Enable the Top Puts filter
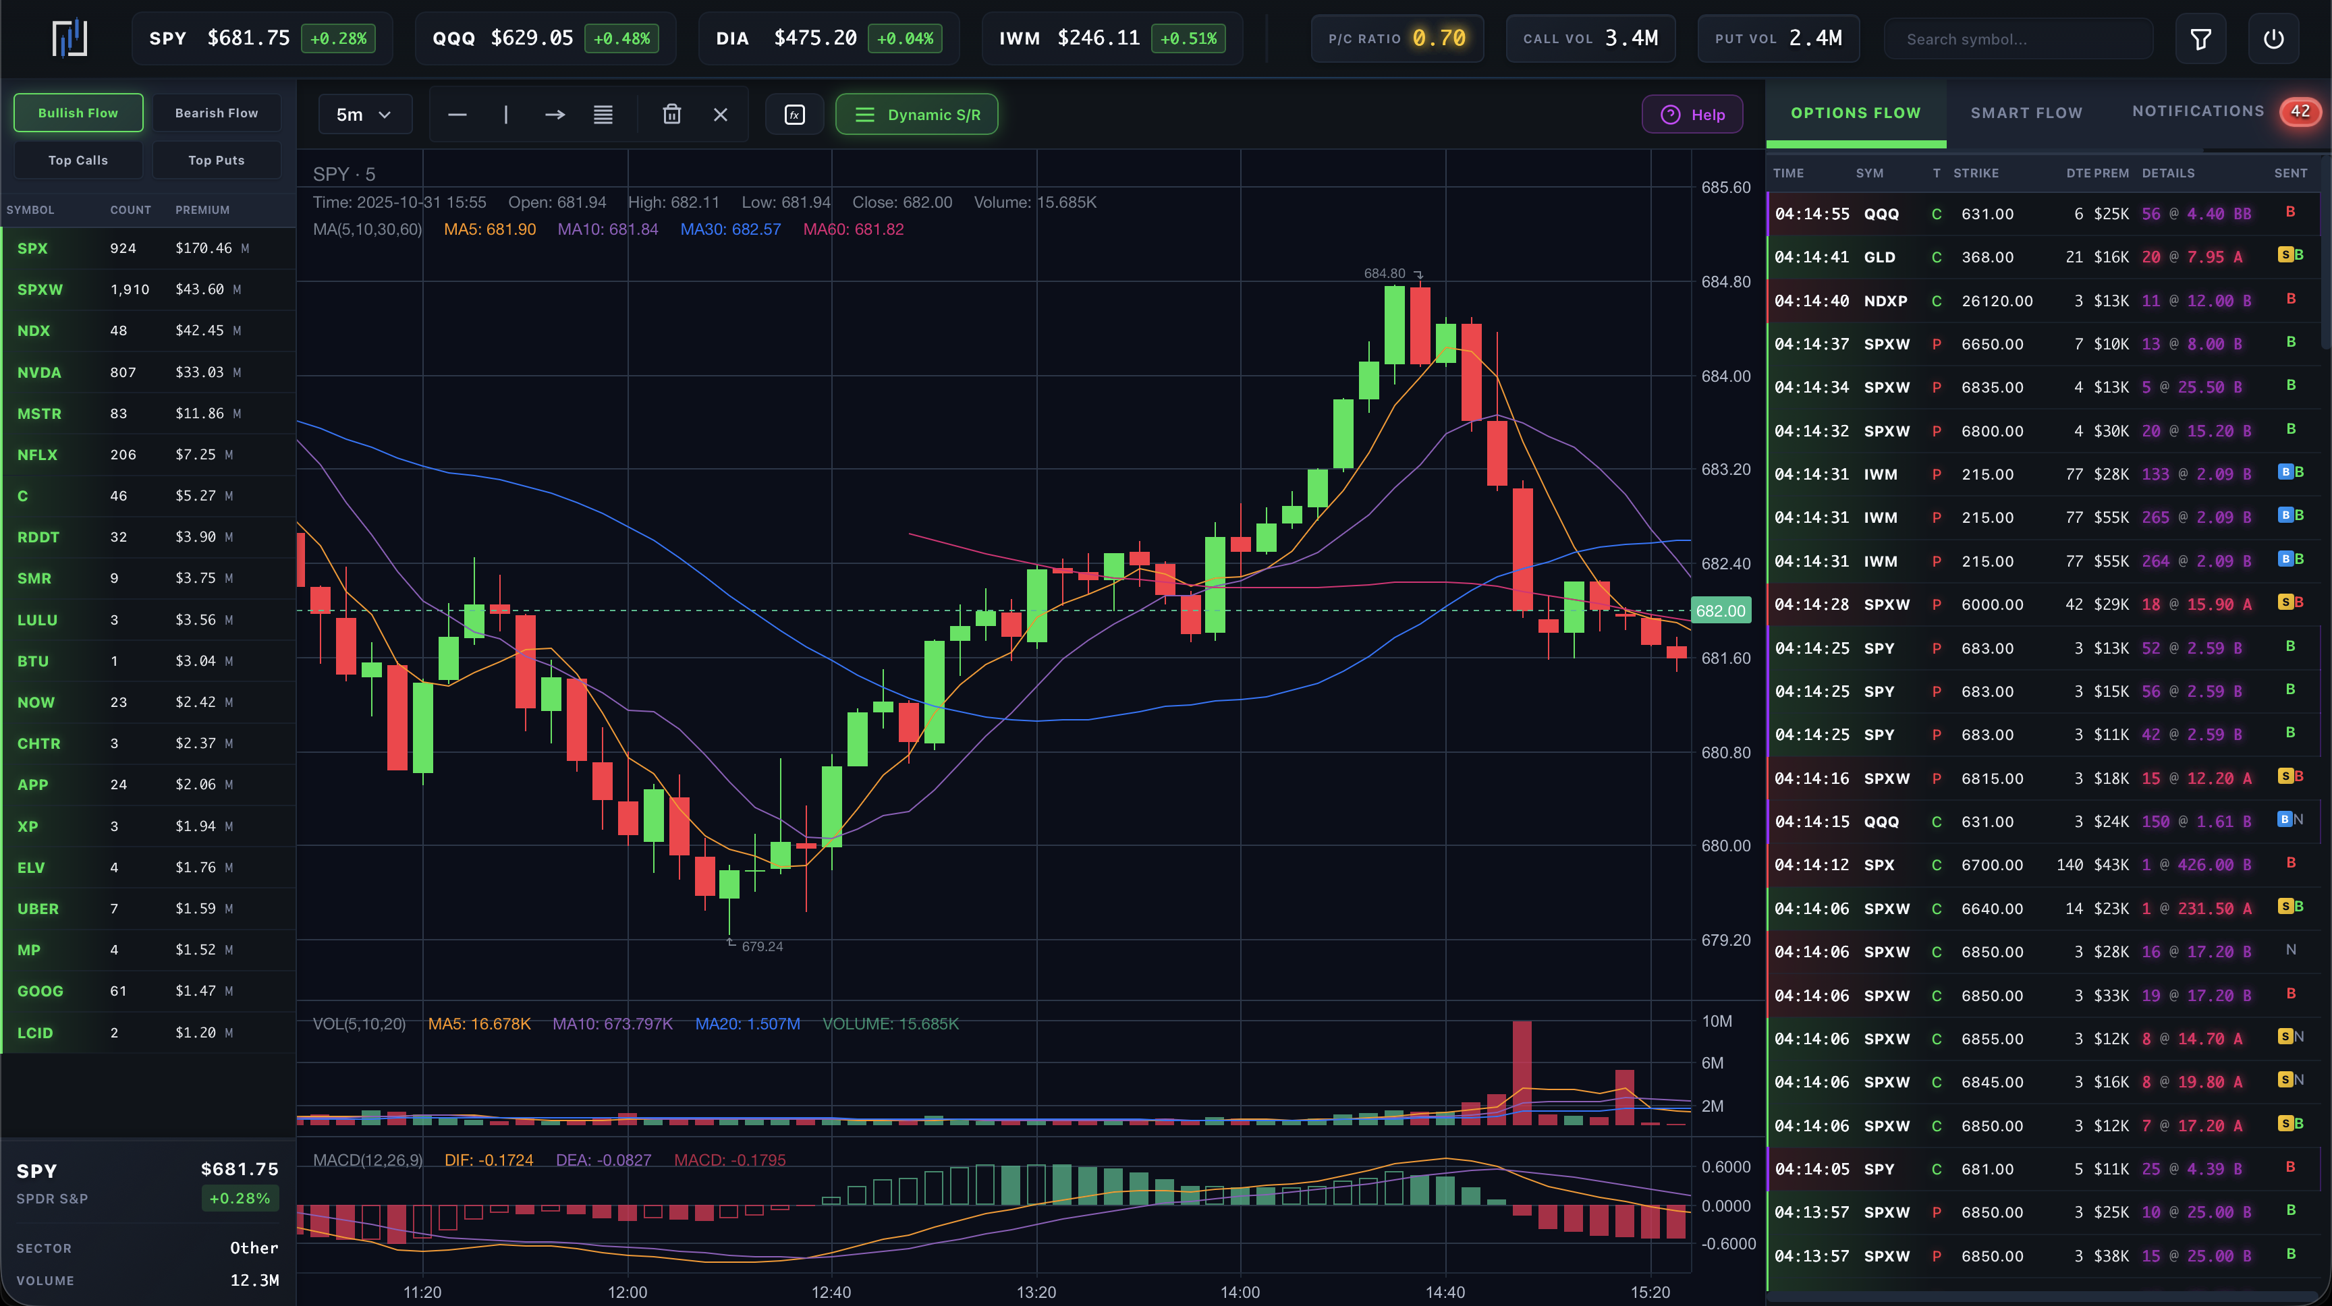Viewport: 2332px width, 1306px height. click(217, 159)
